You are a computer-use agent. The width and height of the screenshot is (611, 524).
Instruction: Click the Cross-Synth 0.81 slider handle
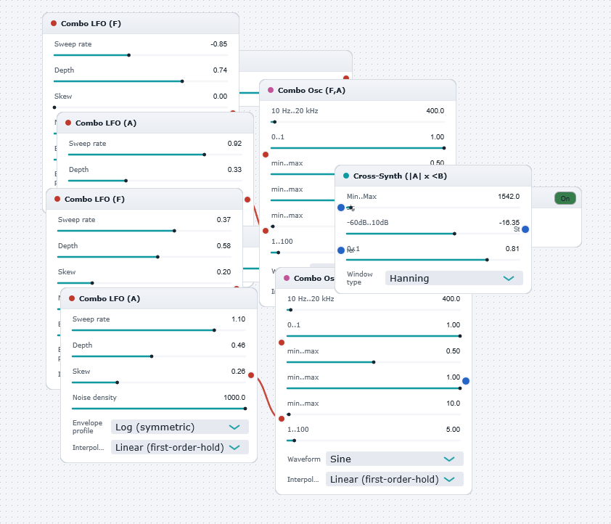pyautogui.click(x=487, y=260)
